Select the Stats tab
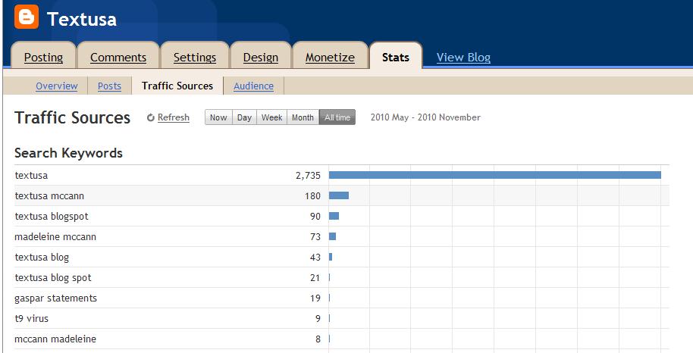The width and height of the screenshot is (693, 353). point(396,57)
